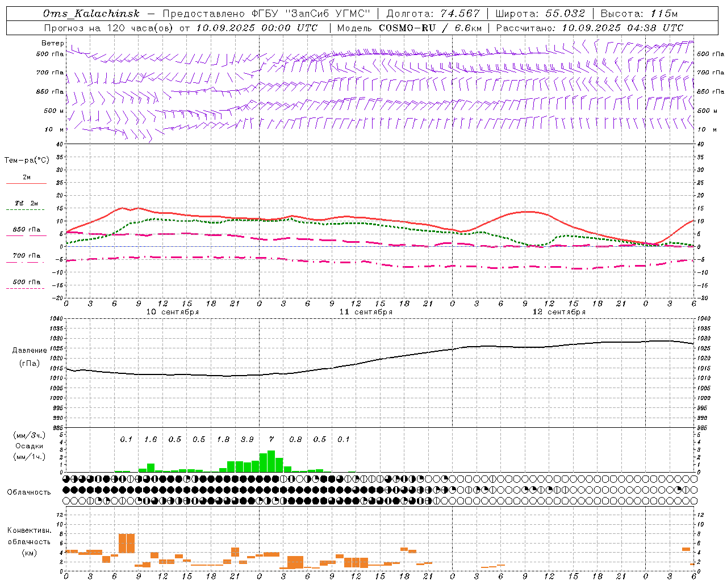Click the Широта: 55.032 header value
This screenshot has width=727, height=581.
point(540,14)
